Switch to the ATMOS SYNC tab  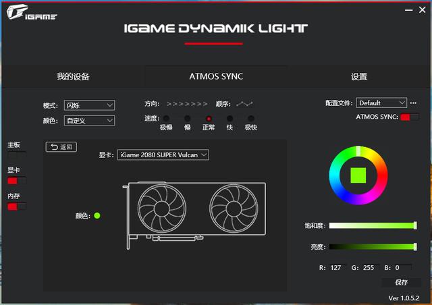[216, 76]
